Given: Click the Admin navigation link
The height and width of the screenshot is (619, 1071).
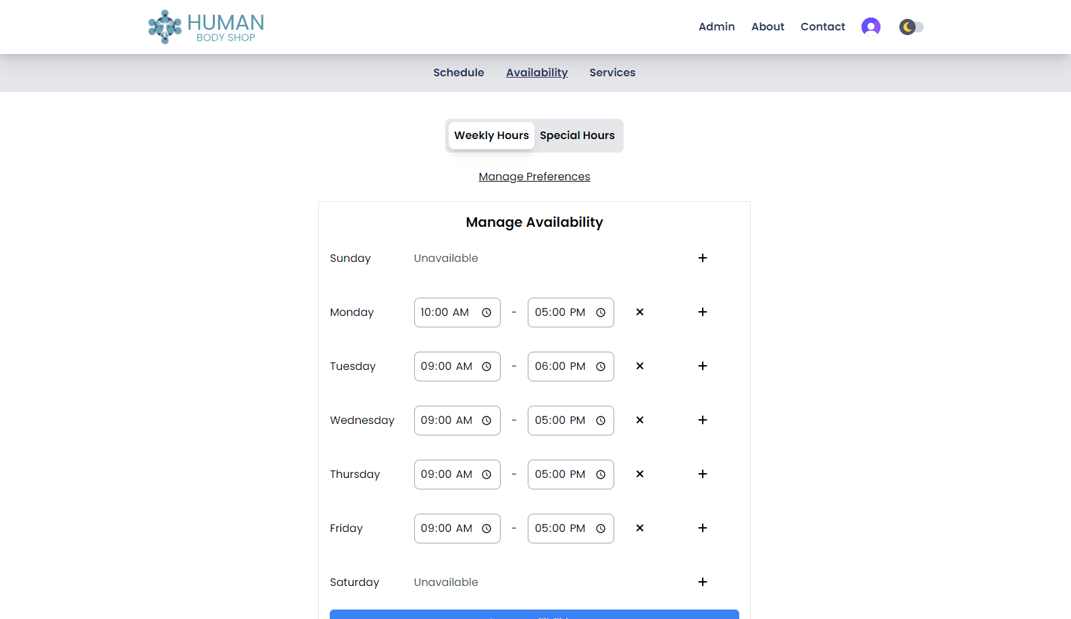Looking at the screenshot, I should tap(716, 27).
